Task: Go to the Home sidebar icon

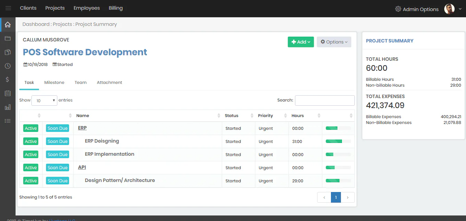Action: 8,25
